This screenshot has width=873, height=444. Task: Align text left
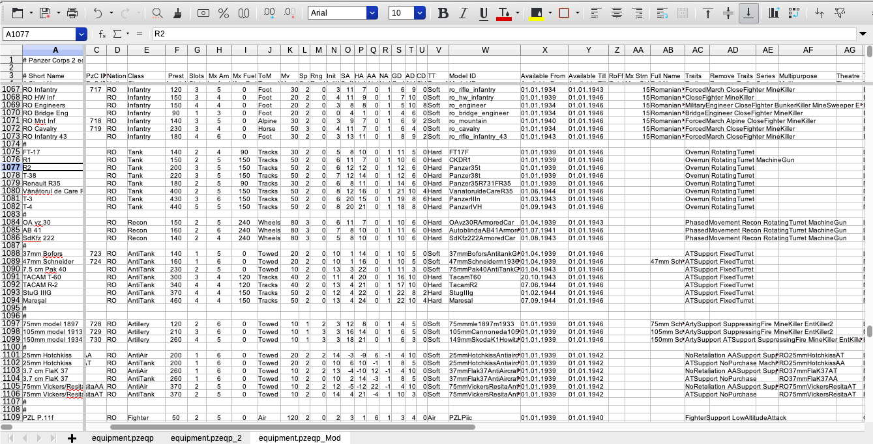click(x=596, y=13)
